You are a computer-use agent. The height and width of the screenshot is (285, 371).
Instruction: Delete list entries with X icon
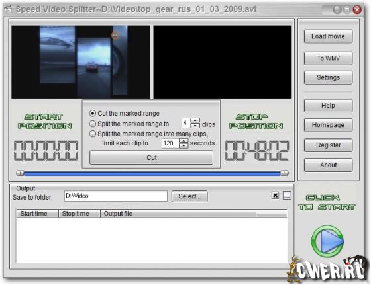point(275,196)
